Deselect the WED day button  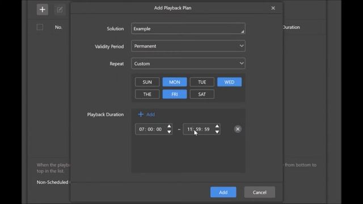(x=229, y=82)
